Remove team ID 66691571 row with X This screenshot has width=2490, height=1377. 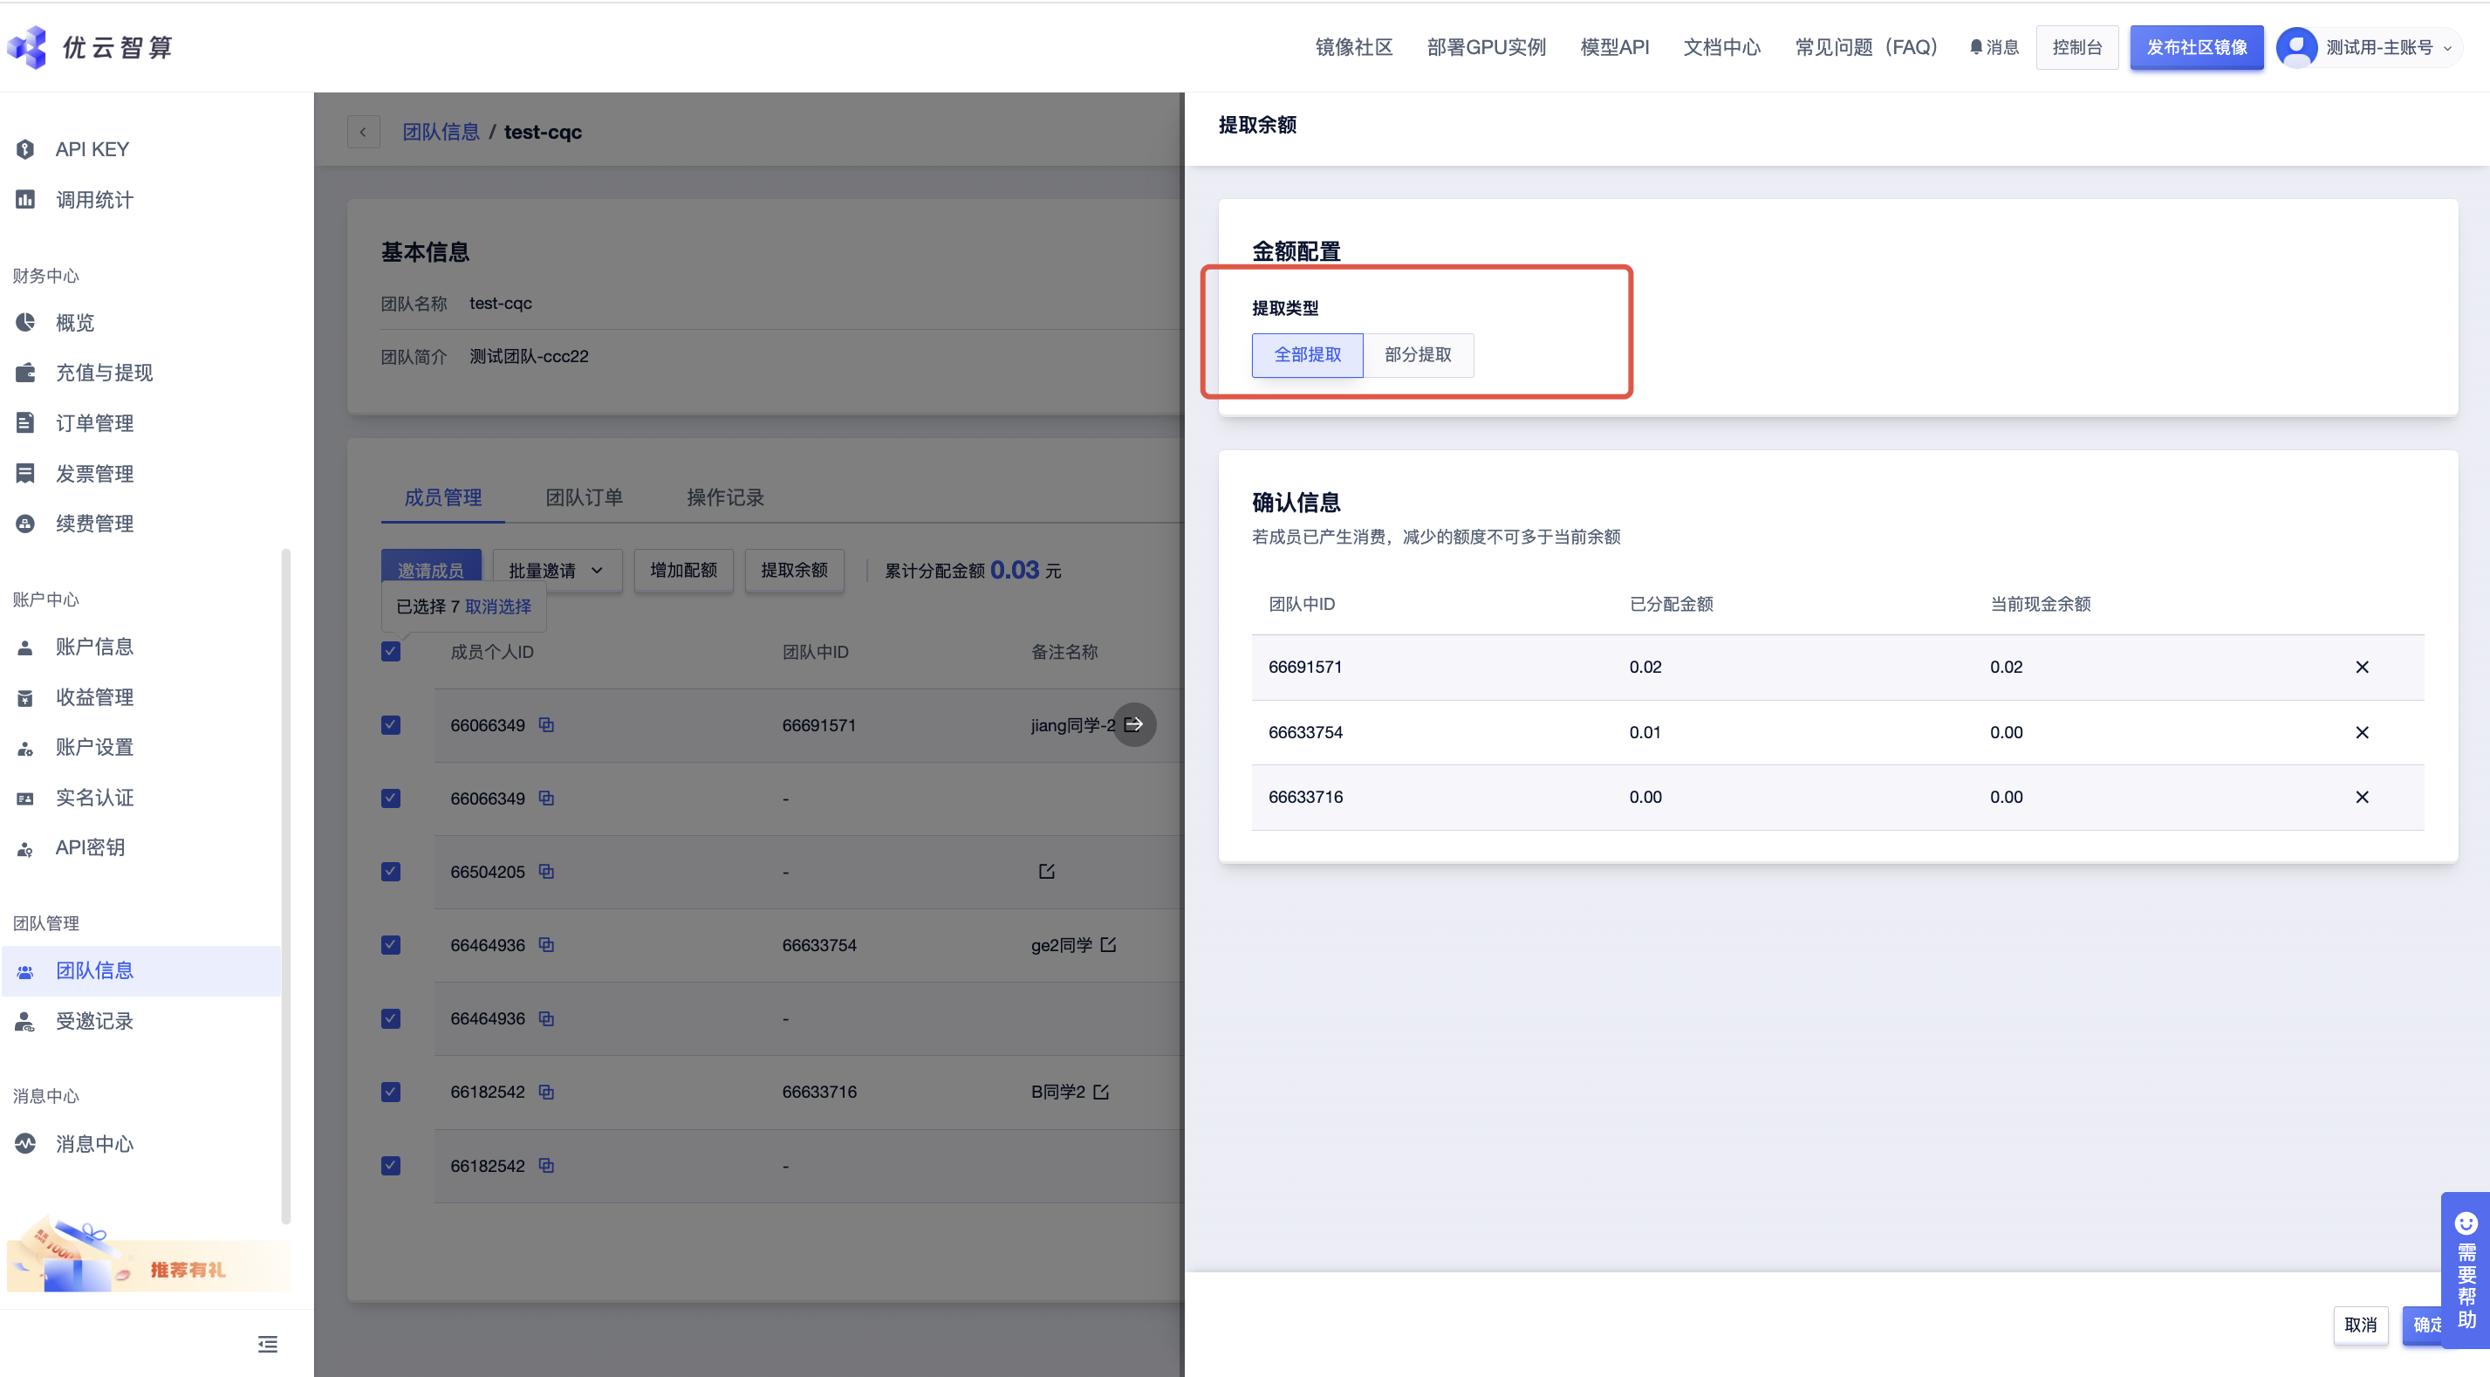pos(2362,668)
